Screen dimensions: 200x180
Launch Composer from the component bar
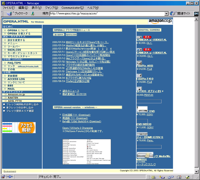tap(188, 177)
